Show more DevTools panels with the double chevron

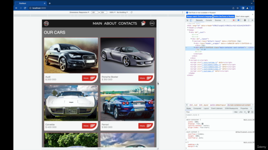[x=224, y=20]
